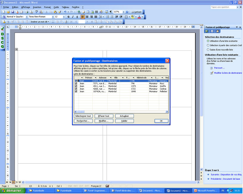
Task: Toggle show paragraph marks (¶)
Action: point(111,12)
